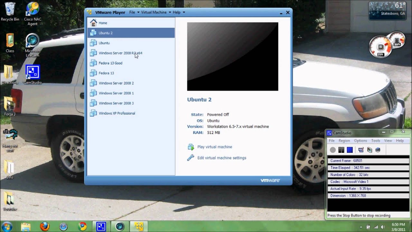The image size is (412, 232).
Task: Open the Forza 3 desktop folder
Action: pyautogui.click(x=10, y=106)
